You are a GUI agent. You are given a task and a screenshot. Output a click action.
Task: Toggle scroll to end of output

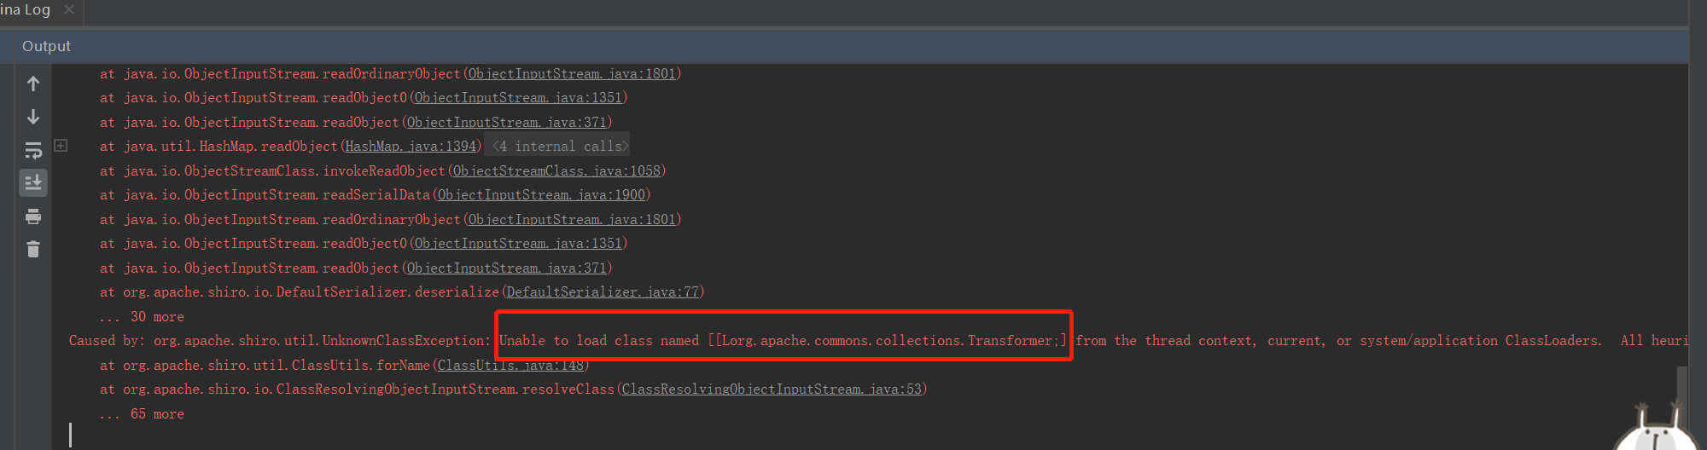pos(33,182)
